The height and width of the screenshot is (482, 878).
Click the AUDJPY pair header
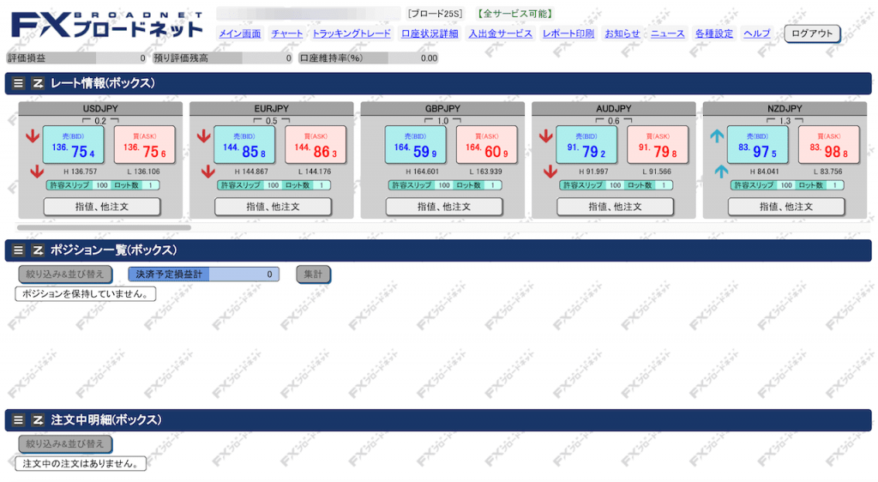(614, 109)
